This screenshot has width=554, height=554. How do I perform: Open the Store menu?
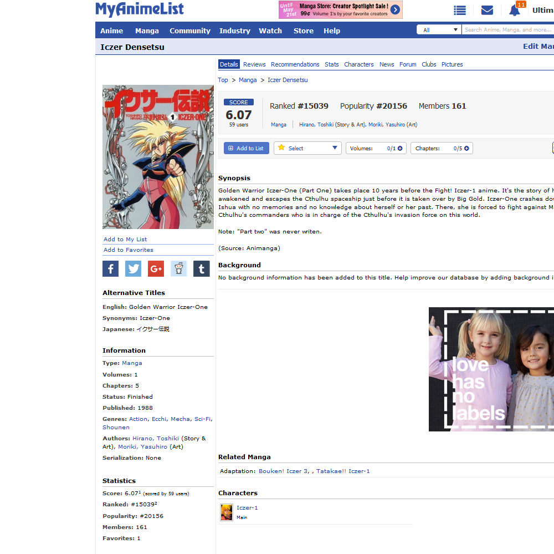click(x=304, y=31)
